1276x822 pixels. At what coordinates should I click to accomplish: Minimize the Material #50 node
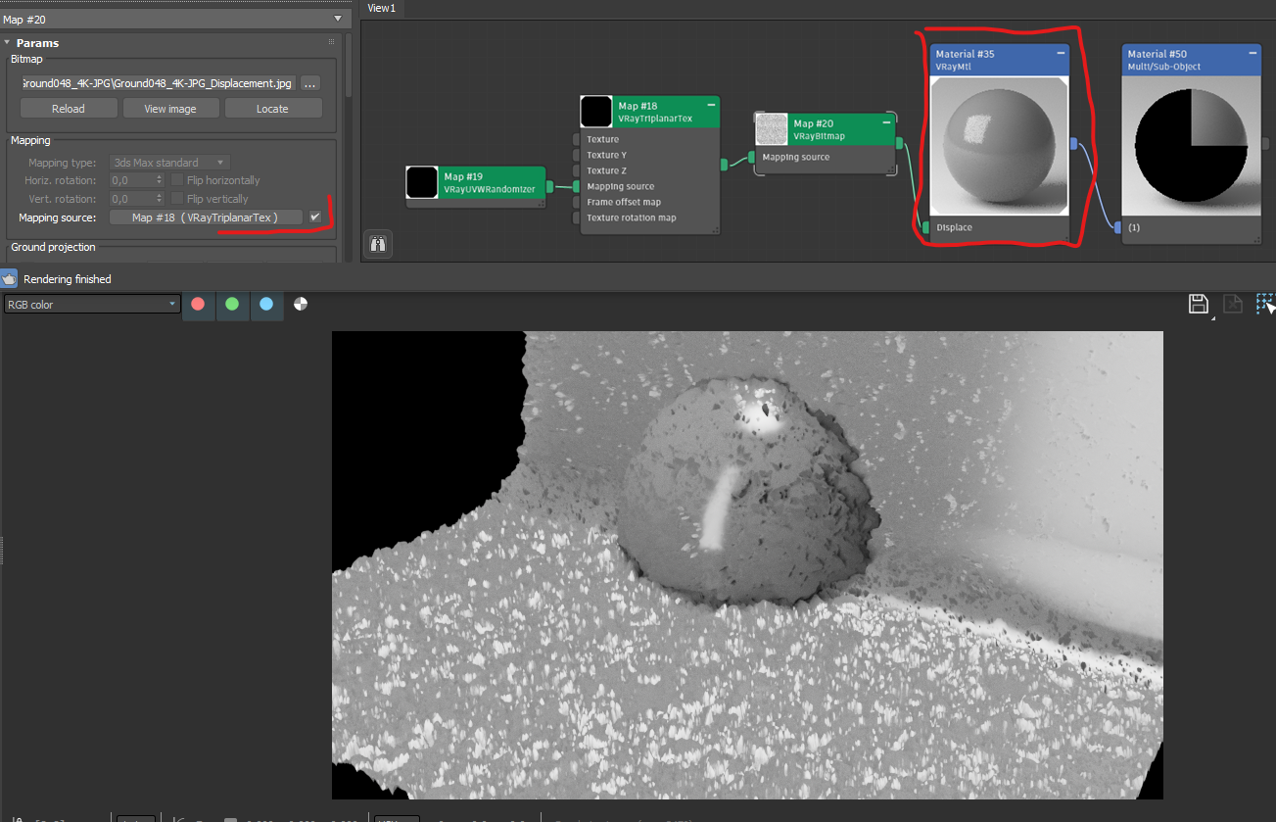tap(1252, 53)
